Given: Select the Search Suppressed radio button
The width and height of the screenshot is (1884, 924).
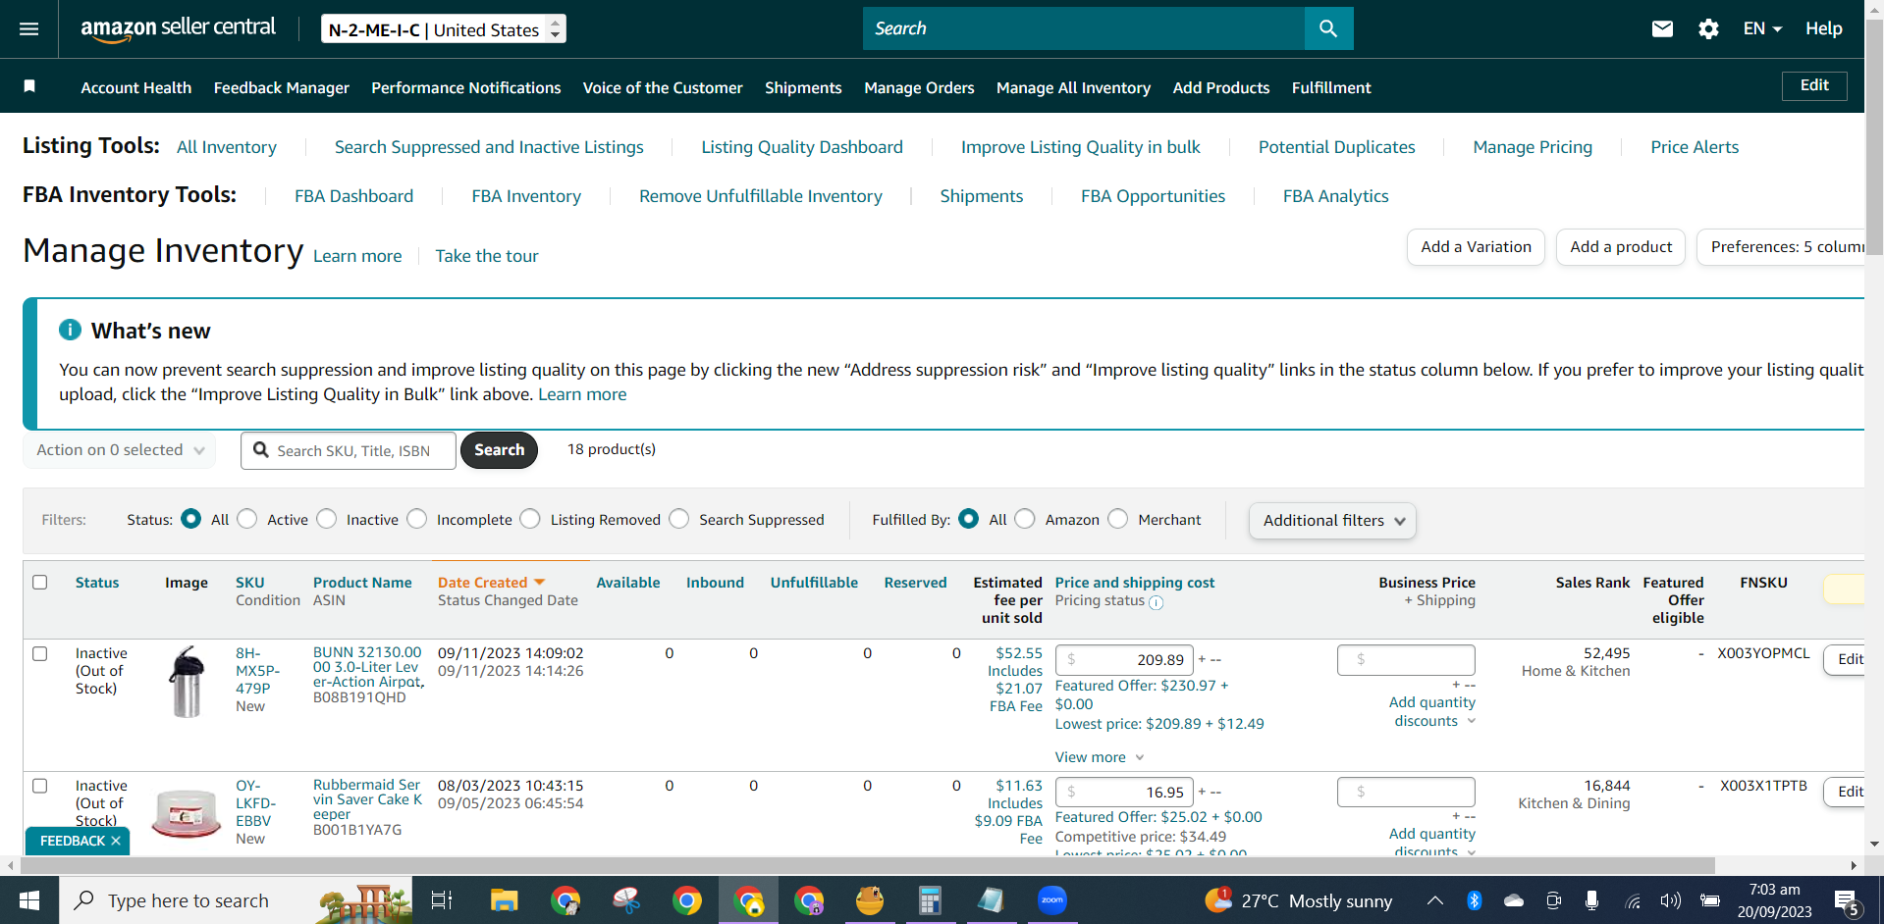Looking at the screenshot, I should pos(679,519).
